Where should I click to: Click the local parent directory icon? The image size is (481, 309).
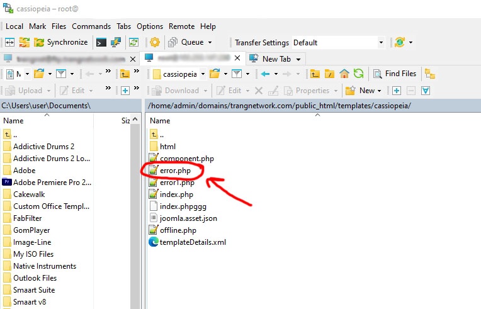point(125,74)
